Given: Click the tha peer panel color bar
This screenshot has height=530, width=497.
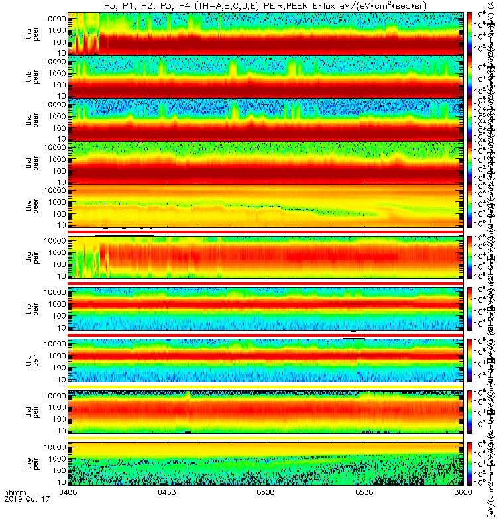Looking at the screenshot, I should [x=470, y=34].
